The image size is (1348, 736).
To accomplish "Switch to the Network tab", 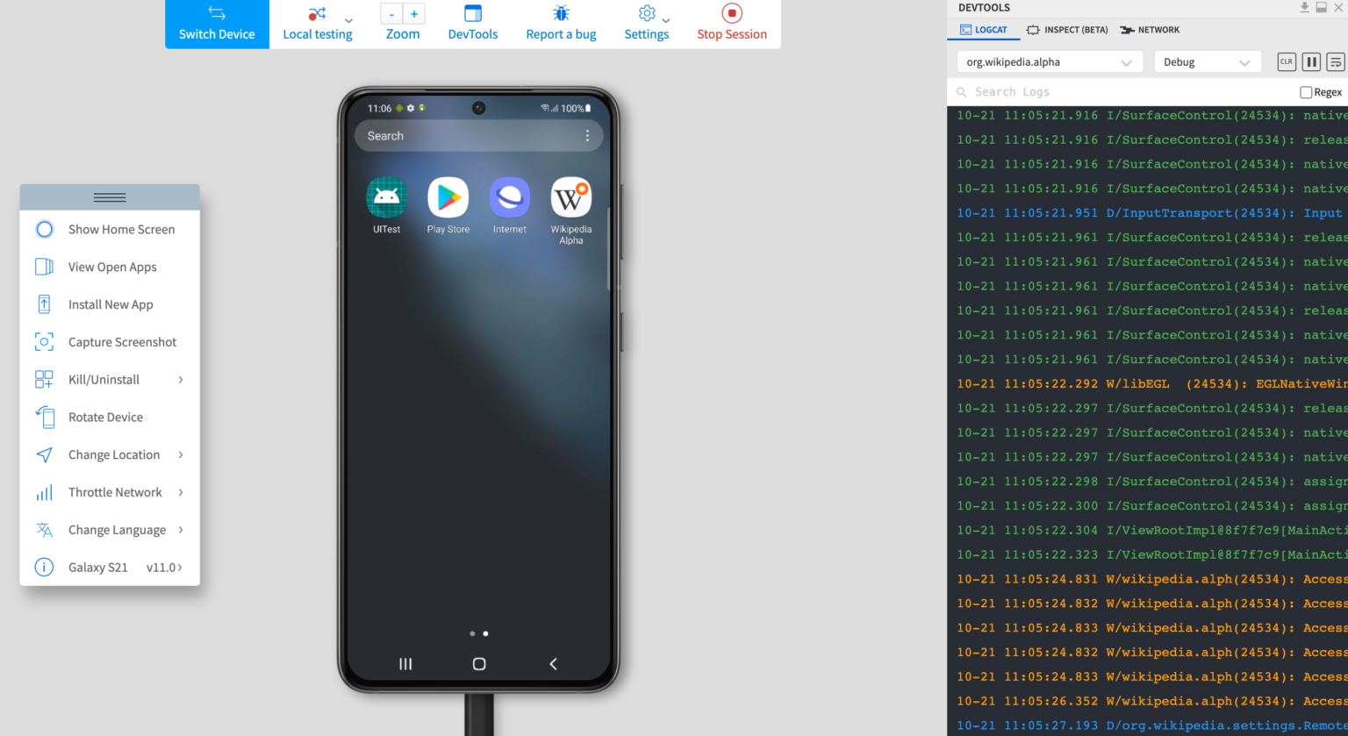I will [x=1149, y=29].
